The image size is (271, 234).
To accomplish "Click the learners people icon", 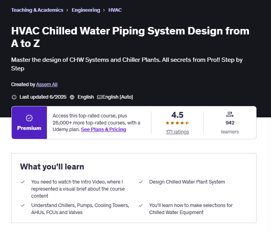I will pyautogui.click(x=230, y=114).
